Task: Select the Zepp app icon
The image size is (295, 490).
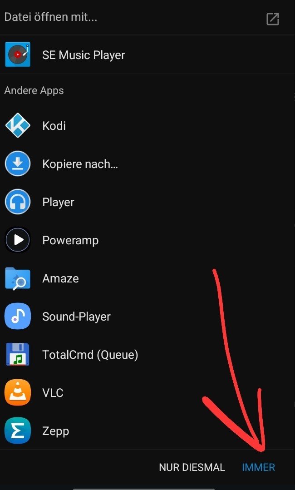Action: 18,431
